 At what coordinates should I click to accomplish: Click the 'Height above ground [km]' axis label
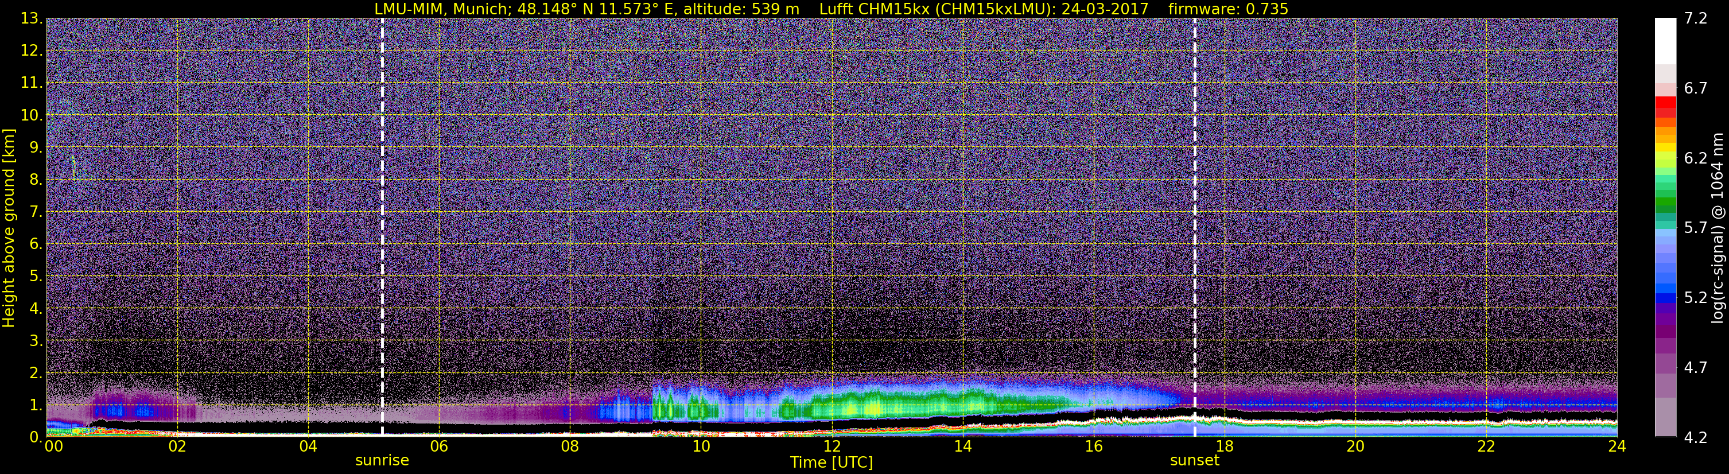[x=9, y=228]
